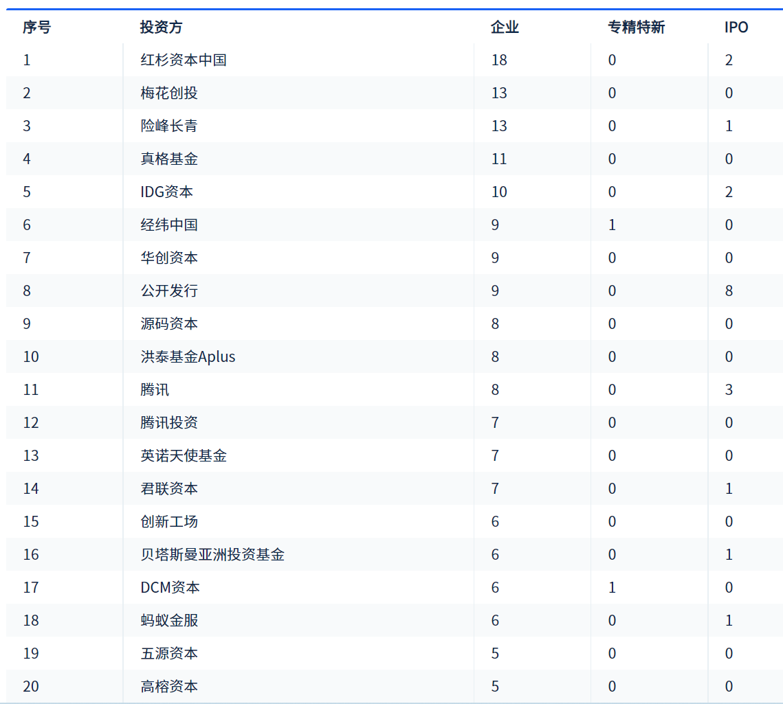The width and height of the screenshot is (783, 704).
Task: Select investor 蚂蚁金服
Action: click(169, 620)
